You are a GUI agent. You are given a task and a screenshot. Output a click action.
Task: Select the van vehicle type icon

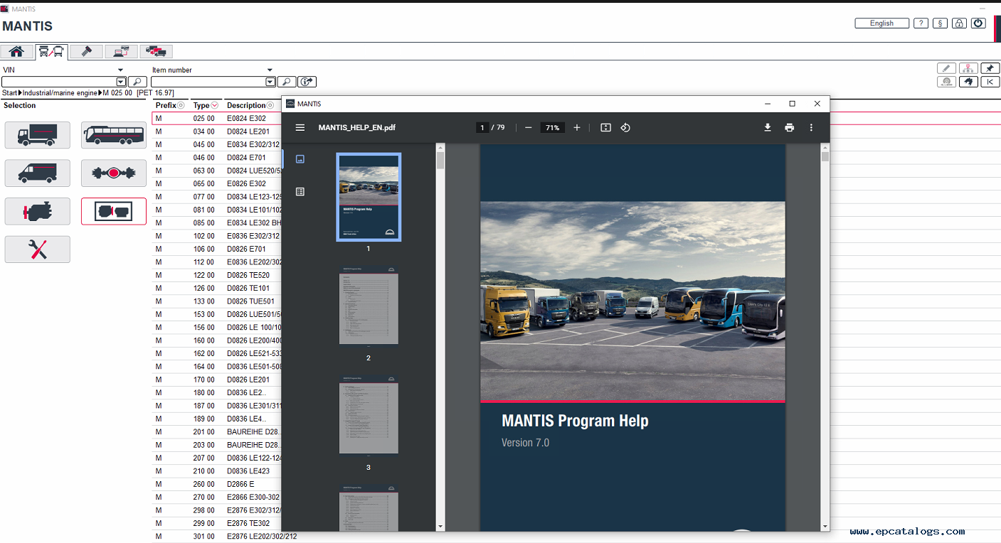pos(37,173)
